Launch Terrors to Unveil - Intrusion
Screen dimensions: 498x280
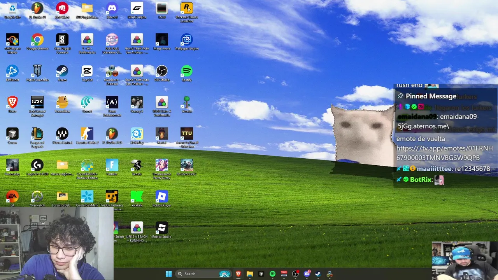pos(187,138)
